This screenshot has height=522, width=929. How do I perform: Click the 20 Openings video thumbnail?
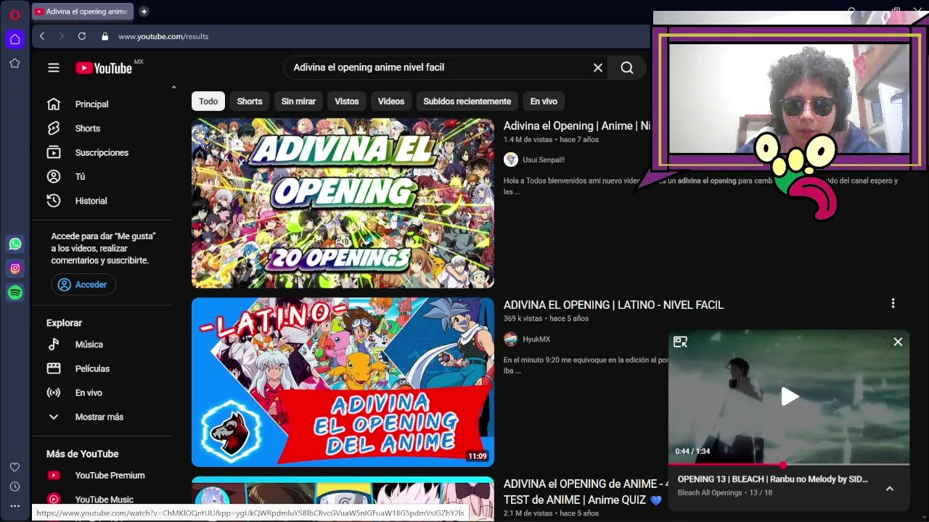click(343, 203)
